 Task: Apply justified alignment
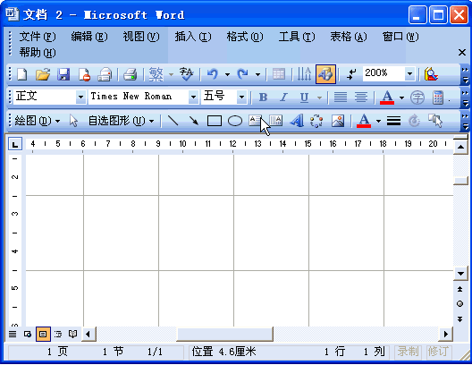pos(341,98)
